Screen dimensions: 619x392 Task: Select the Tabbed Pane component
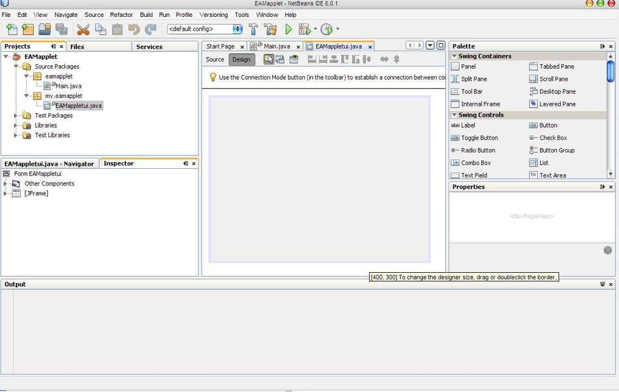coord(551,67)
